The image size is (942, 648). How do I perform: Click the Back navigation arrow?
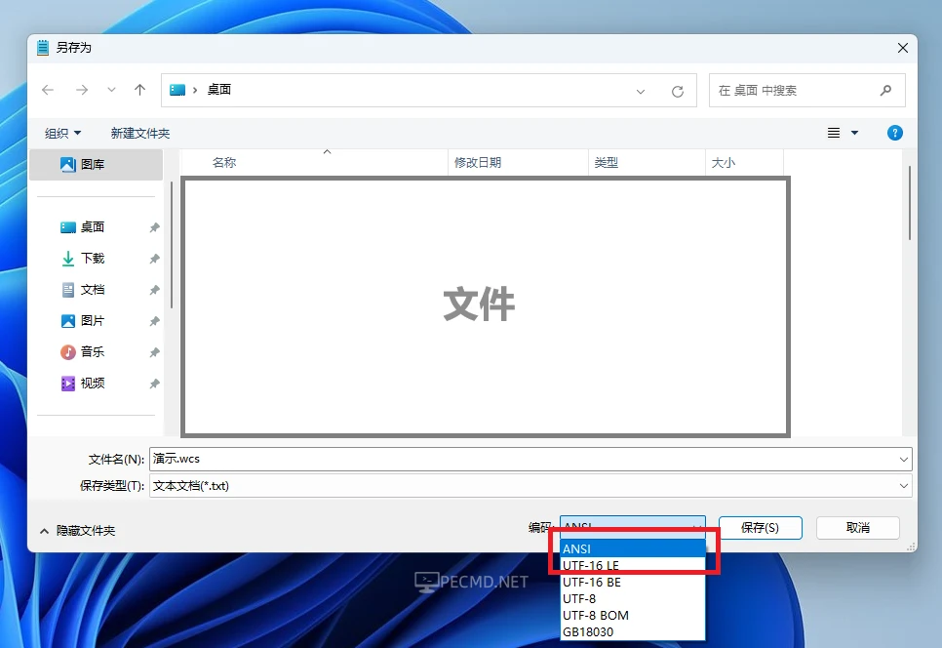click(x=48, y=90)
